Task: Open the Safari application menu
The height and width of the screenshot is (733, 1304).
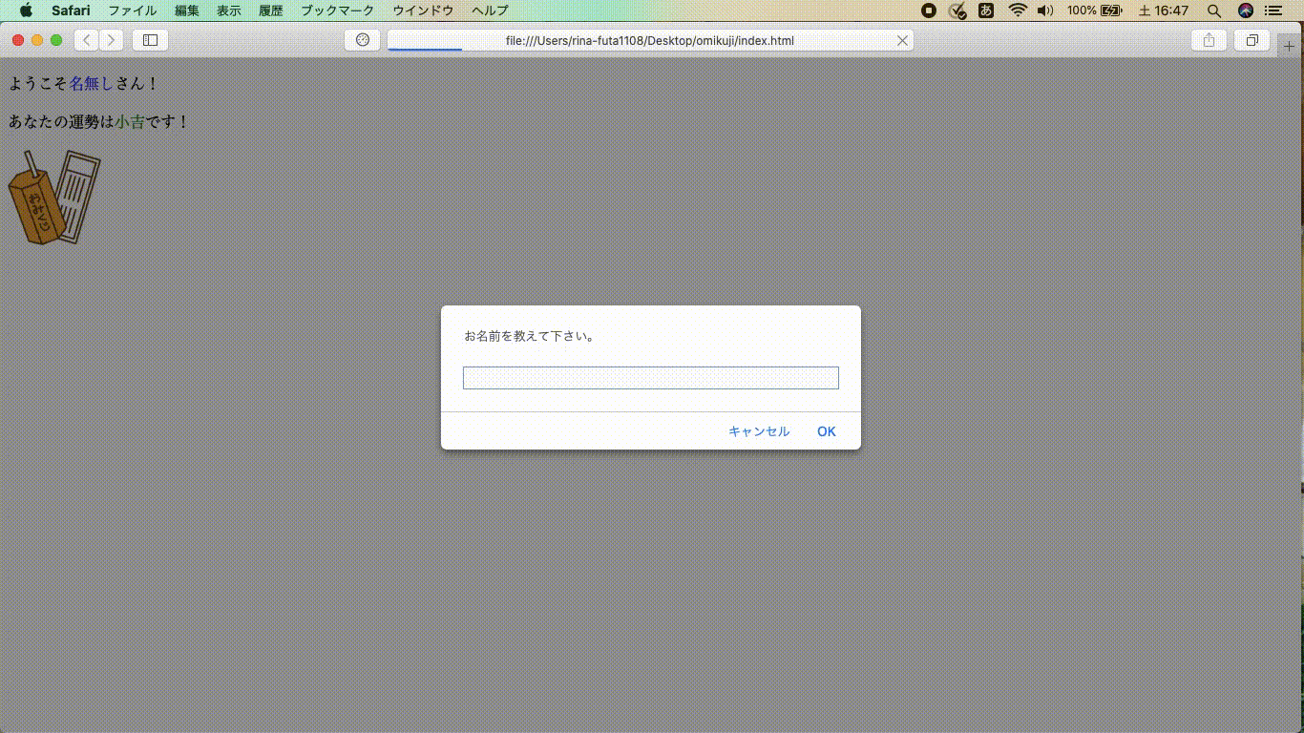Action: coord(71,10)
